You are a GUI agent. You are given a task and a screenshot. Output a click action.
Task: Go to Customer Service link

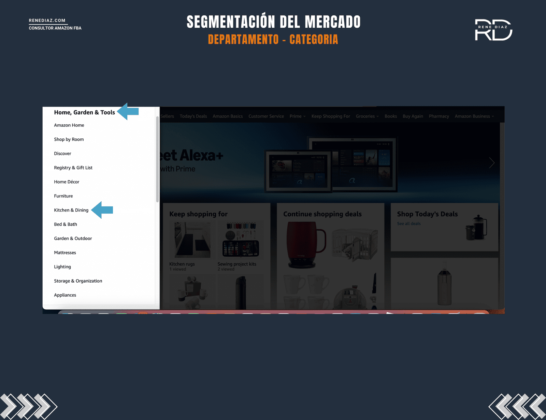coord(266,116)
